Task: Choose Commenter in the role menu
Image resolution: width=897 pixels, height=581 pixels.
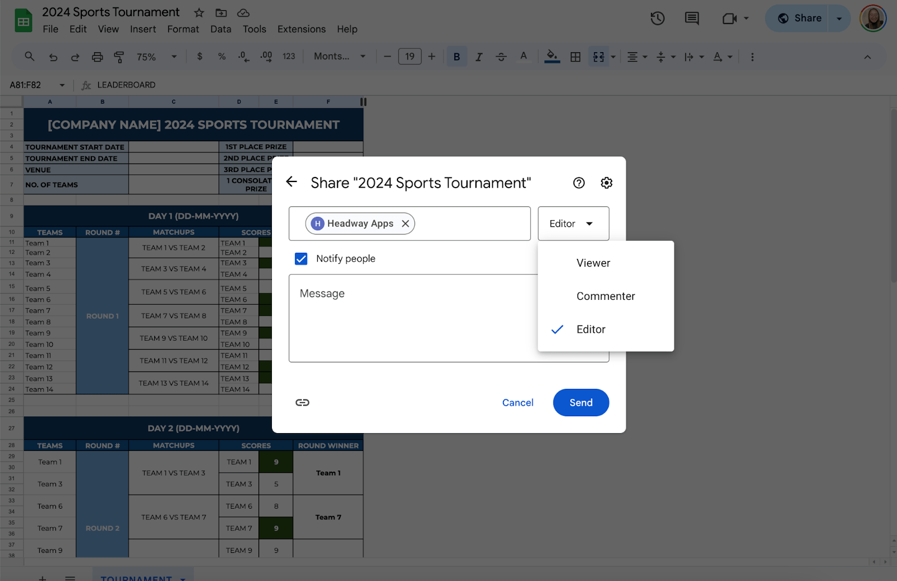Action: coord(605,296)
